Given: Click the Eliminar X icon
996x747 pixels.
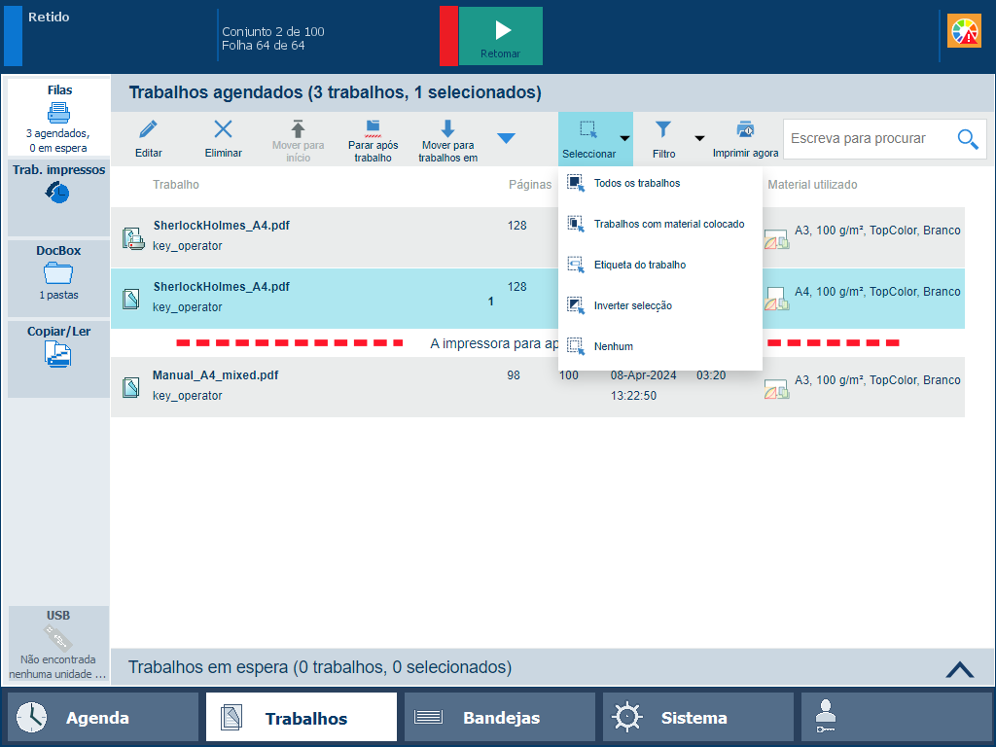Looking at the screenshot, I should pos(223,130).
